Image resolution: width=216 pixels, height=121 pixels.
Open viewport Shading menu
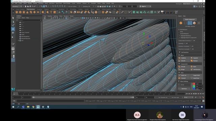[x=50, y=16]
